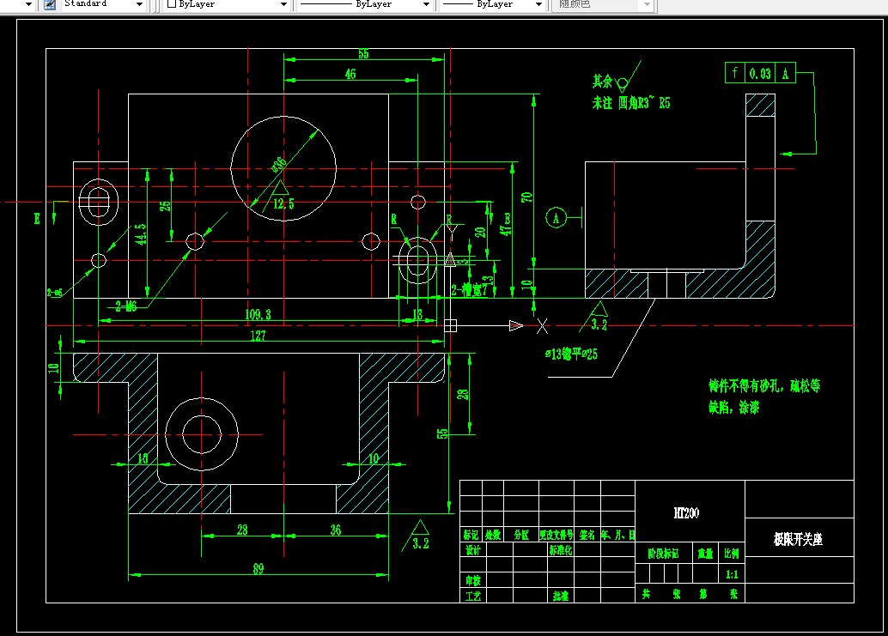The image size is (888, 636).
Task: Select the 其余 surface finish note
Action: tap(603, 82)
